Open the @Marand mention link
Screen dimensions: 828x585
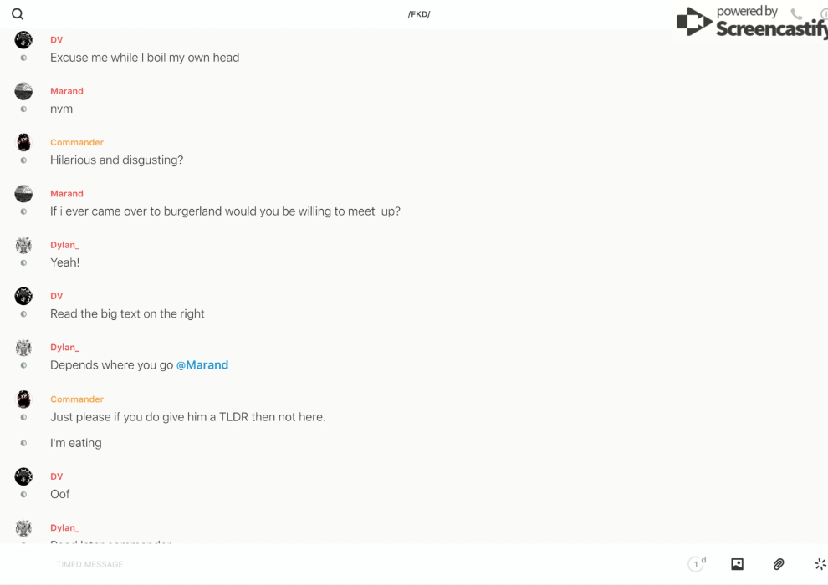click(202, 365)
